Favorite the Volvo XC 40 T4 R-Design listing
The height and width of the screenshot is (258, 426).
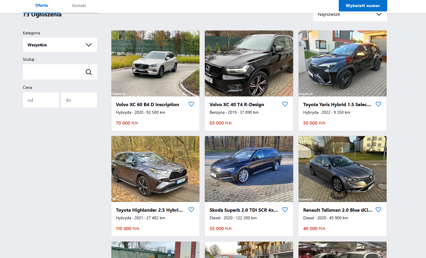click(x=285, y=104)
